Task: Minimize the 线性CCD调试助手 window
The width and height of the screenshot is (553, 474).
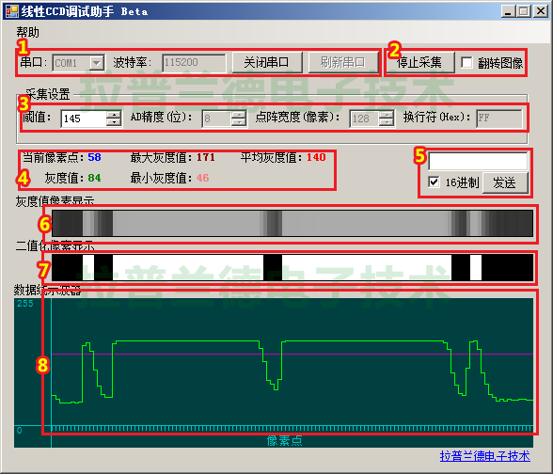Action: click(508, 11)
